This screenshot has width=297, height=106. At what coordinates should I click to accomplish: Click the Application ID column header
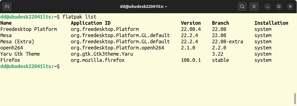(x=91, y=23)
